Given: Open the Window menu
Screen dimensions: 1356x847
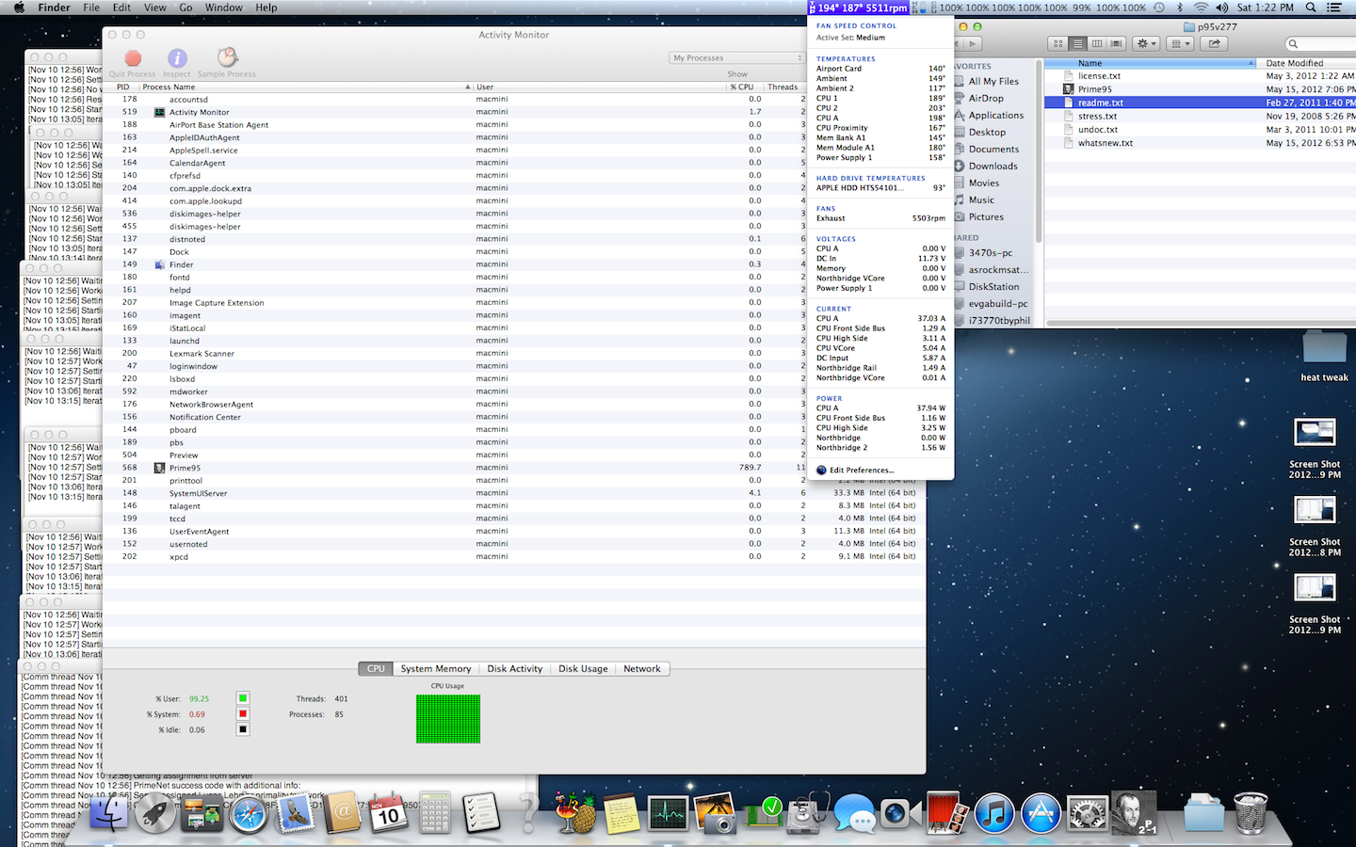Looking at the screenshot, I should coord(224,8).
